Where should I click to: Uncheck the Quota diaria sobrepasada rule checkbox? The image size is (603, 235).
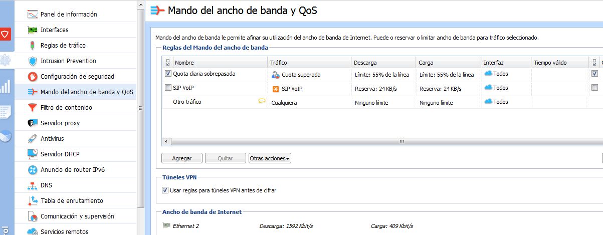click(168, 74)
